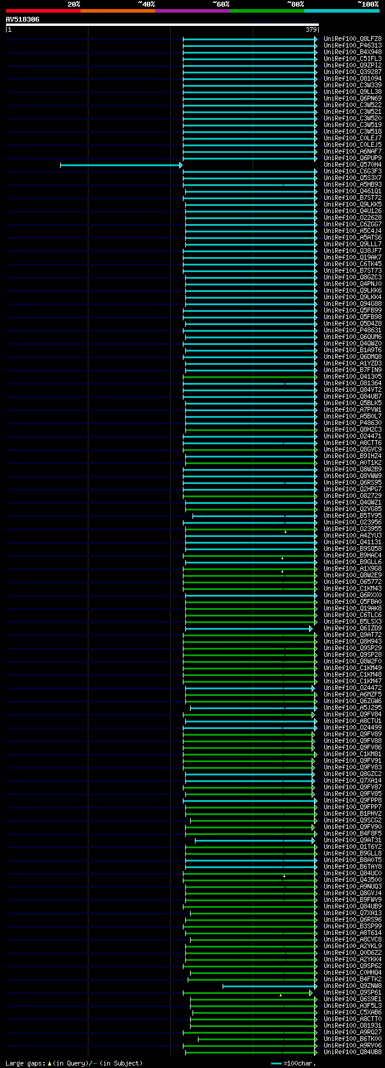Select the UniRef100_Q2VG85 label
Screen dimensions: 385x1068
[353, 509]
